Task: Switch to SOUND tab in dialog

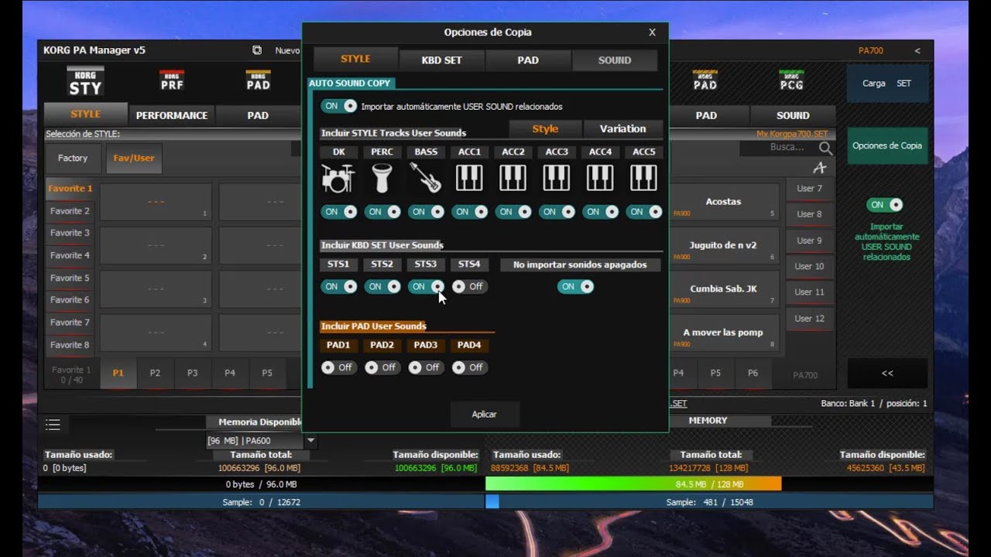Action: (x=615, y=60)
